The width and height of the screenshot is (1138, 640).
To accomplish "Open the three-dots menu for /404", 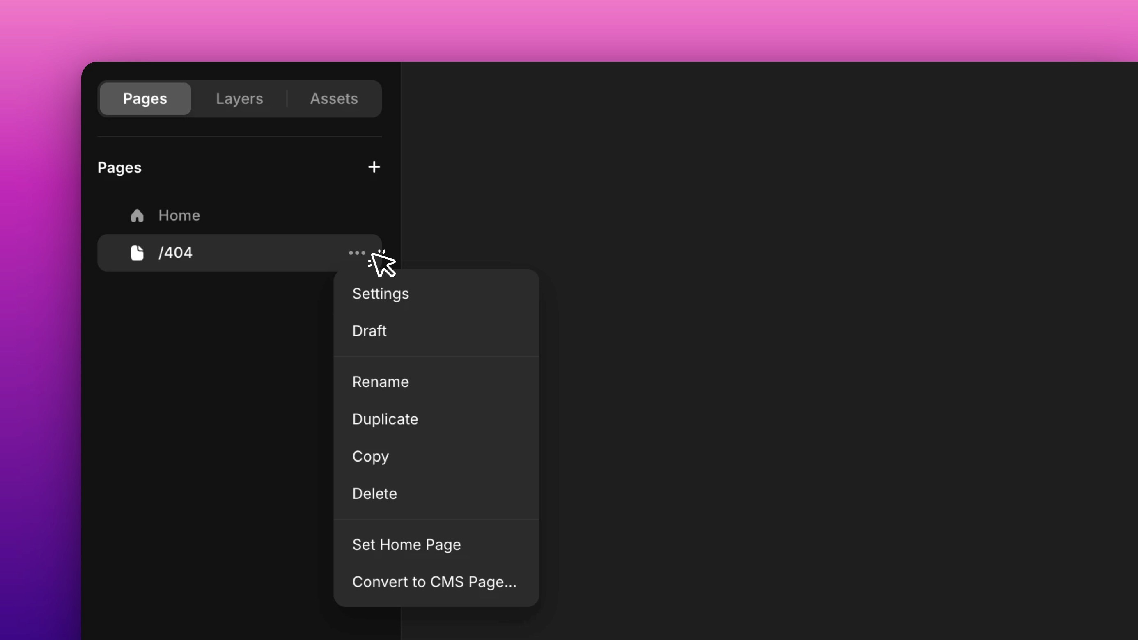I will coord(356,253).
